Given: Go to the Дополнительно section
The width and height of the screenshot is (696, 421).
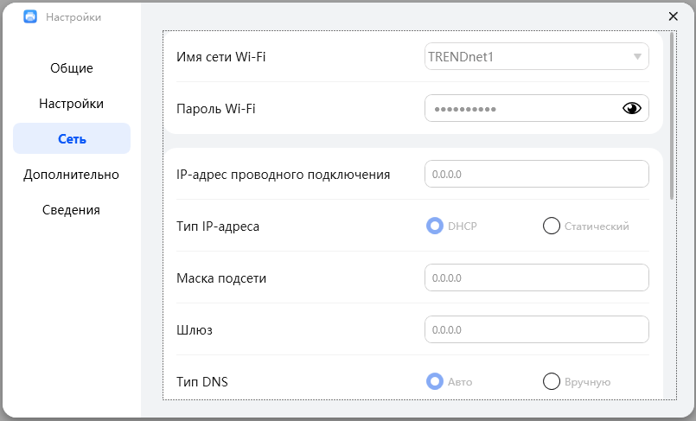Looking at the screenshot, I should tap(71, 175).
